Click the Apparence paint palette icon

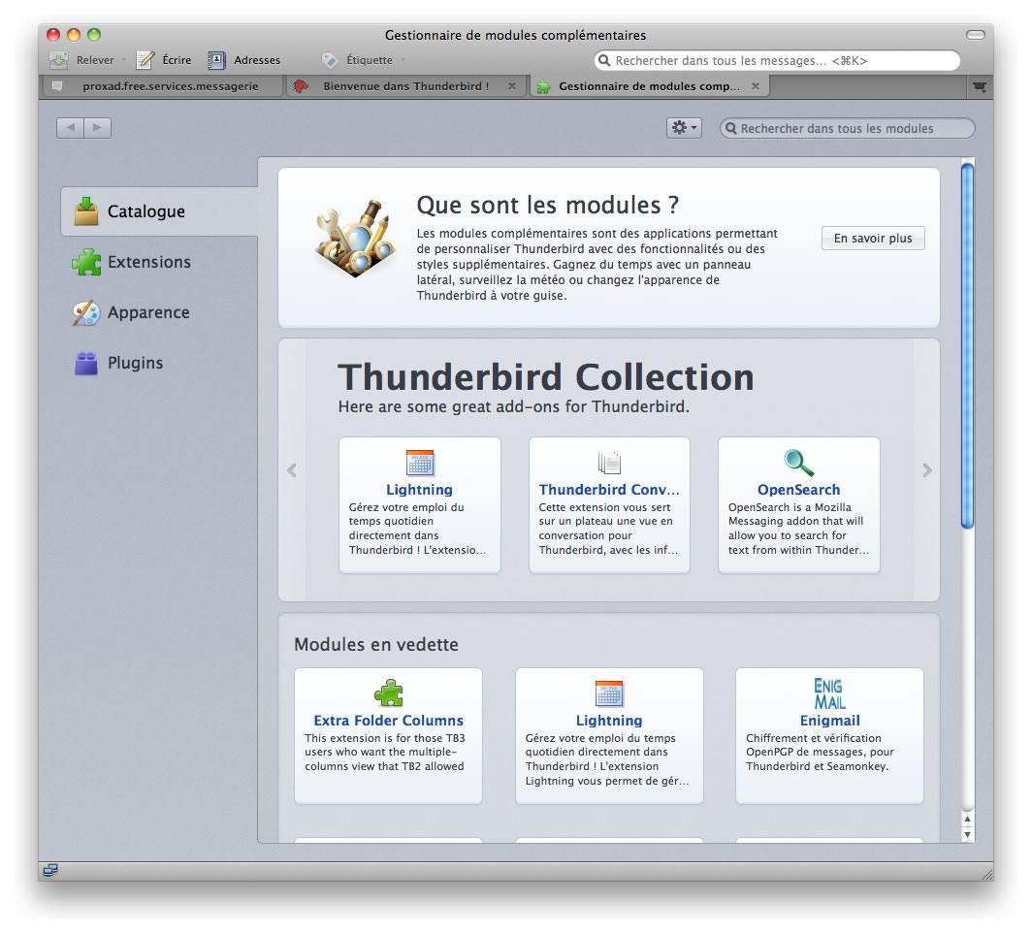click(86, 312)
